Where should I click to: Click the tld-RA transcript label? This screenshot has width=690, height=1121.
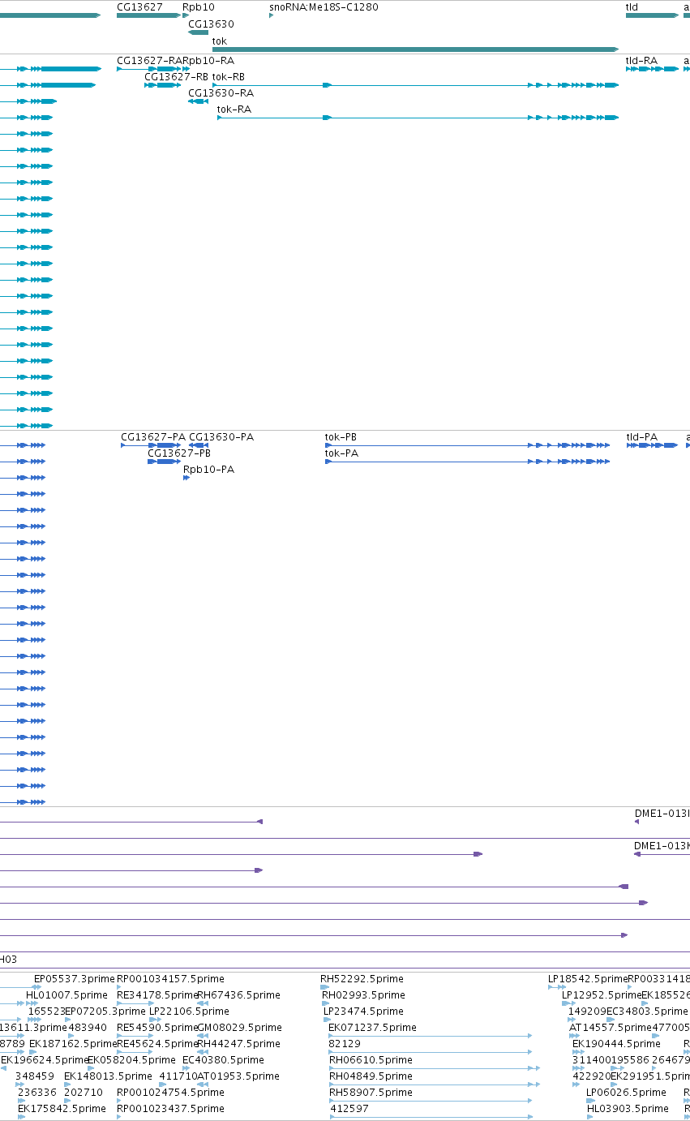(x=641, y=61)
